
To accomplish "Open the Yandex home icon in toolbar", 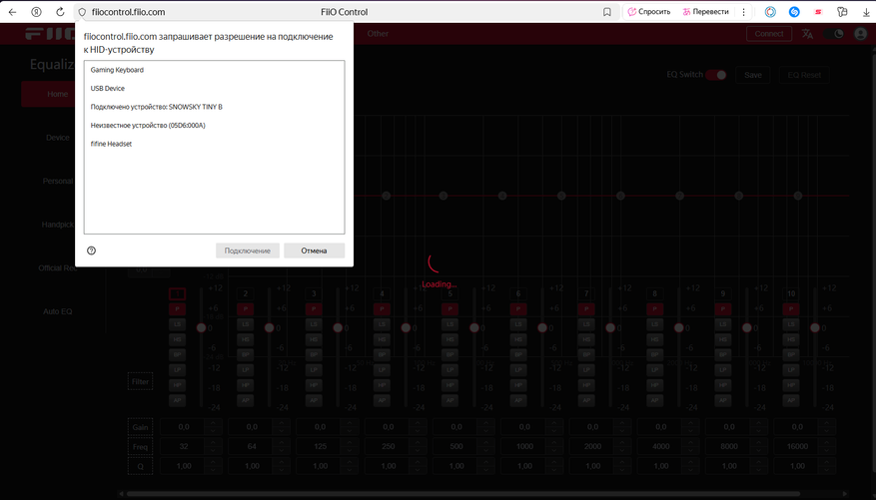I will click(x=36, y=12).
